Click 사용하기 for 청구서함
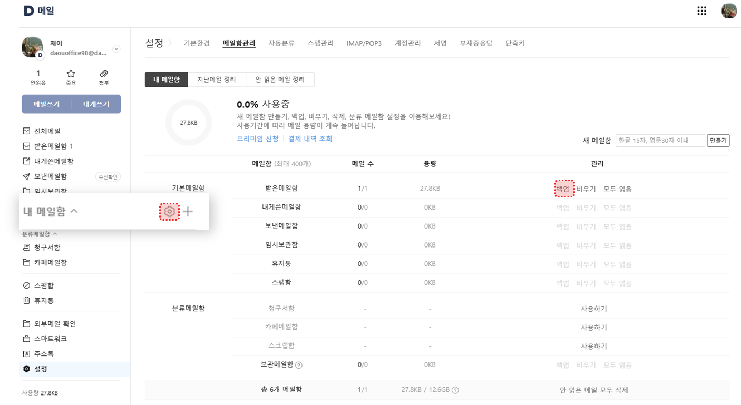This screenshot has width=741, height=405. click(593, 309)
